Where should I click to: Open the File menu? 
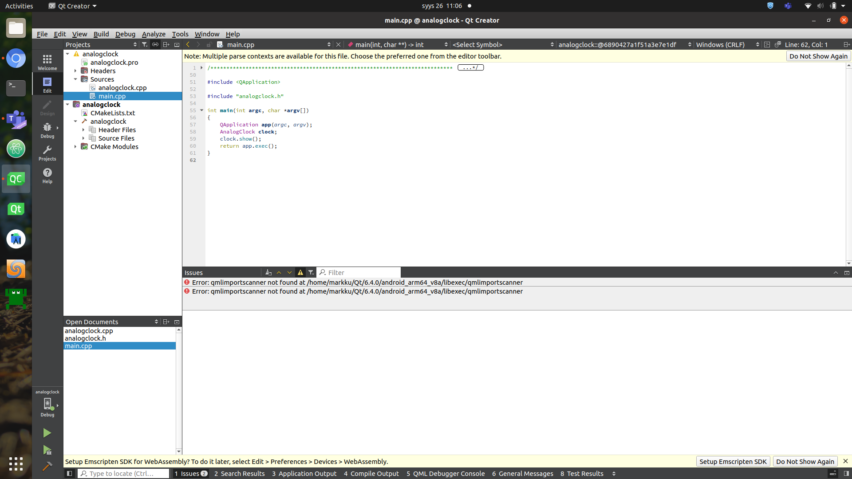tap(42, 34)
